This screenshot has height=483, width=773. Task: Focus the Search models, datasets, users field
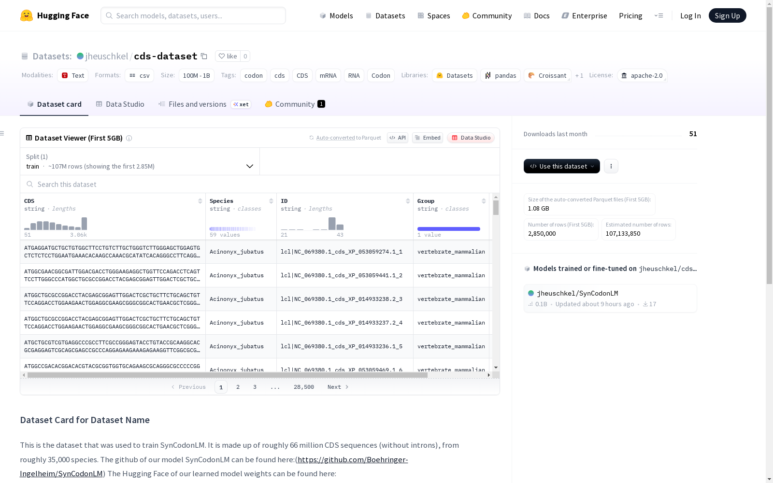[x=193, y=15]
